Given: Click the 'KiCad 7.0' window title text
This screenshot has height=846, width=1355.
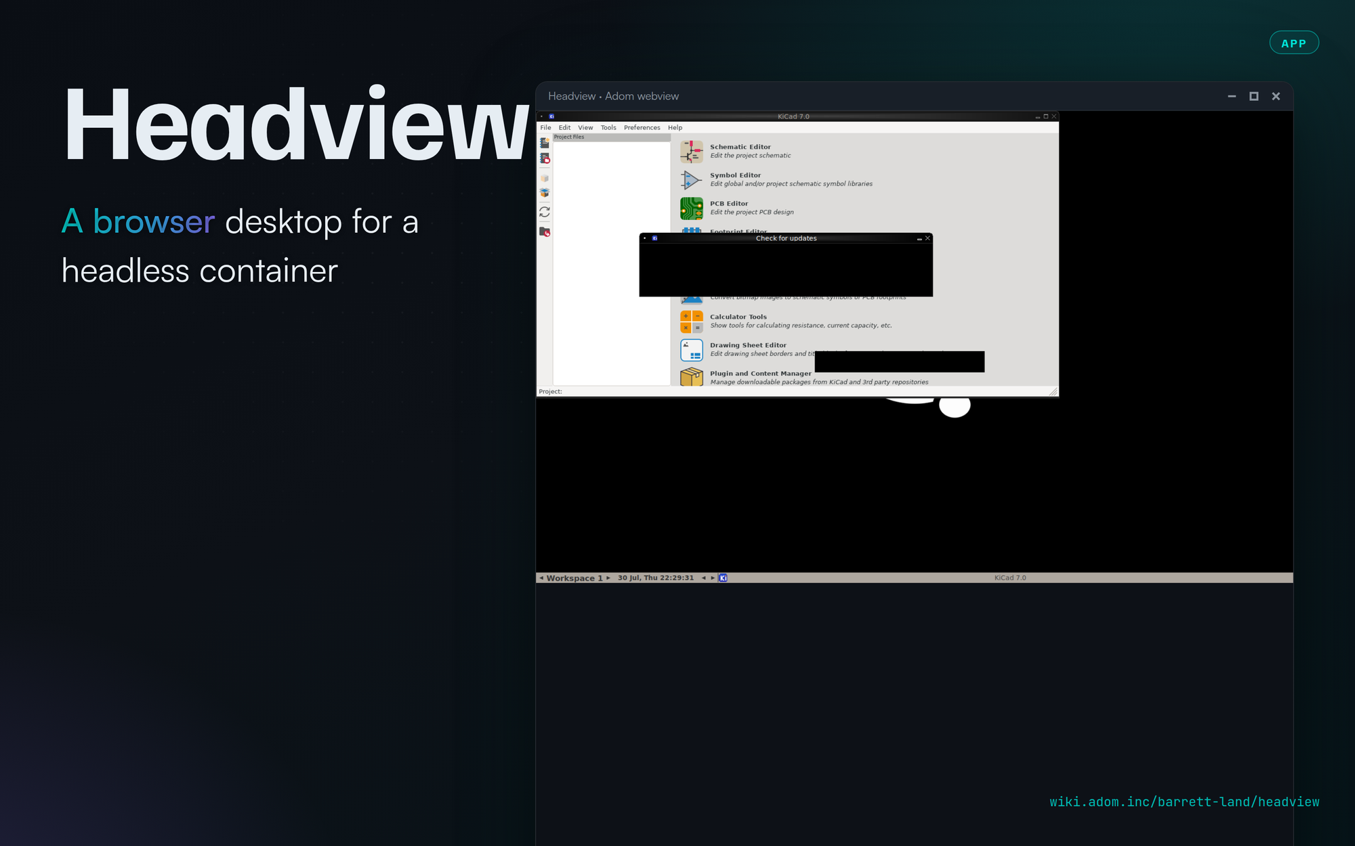Looking at the screenshot, I should click(x=793, y=116).
